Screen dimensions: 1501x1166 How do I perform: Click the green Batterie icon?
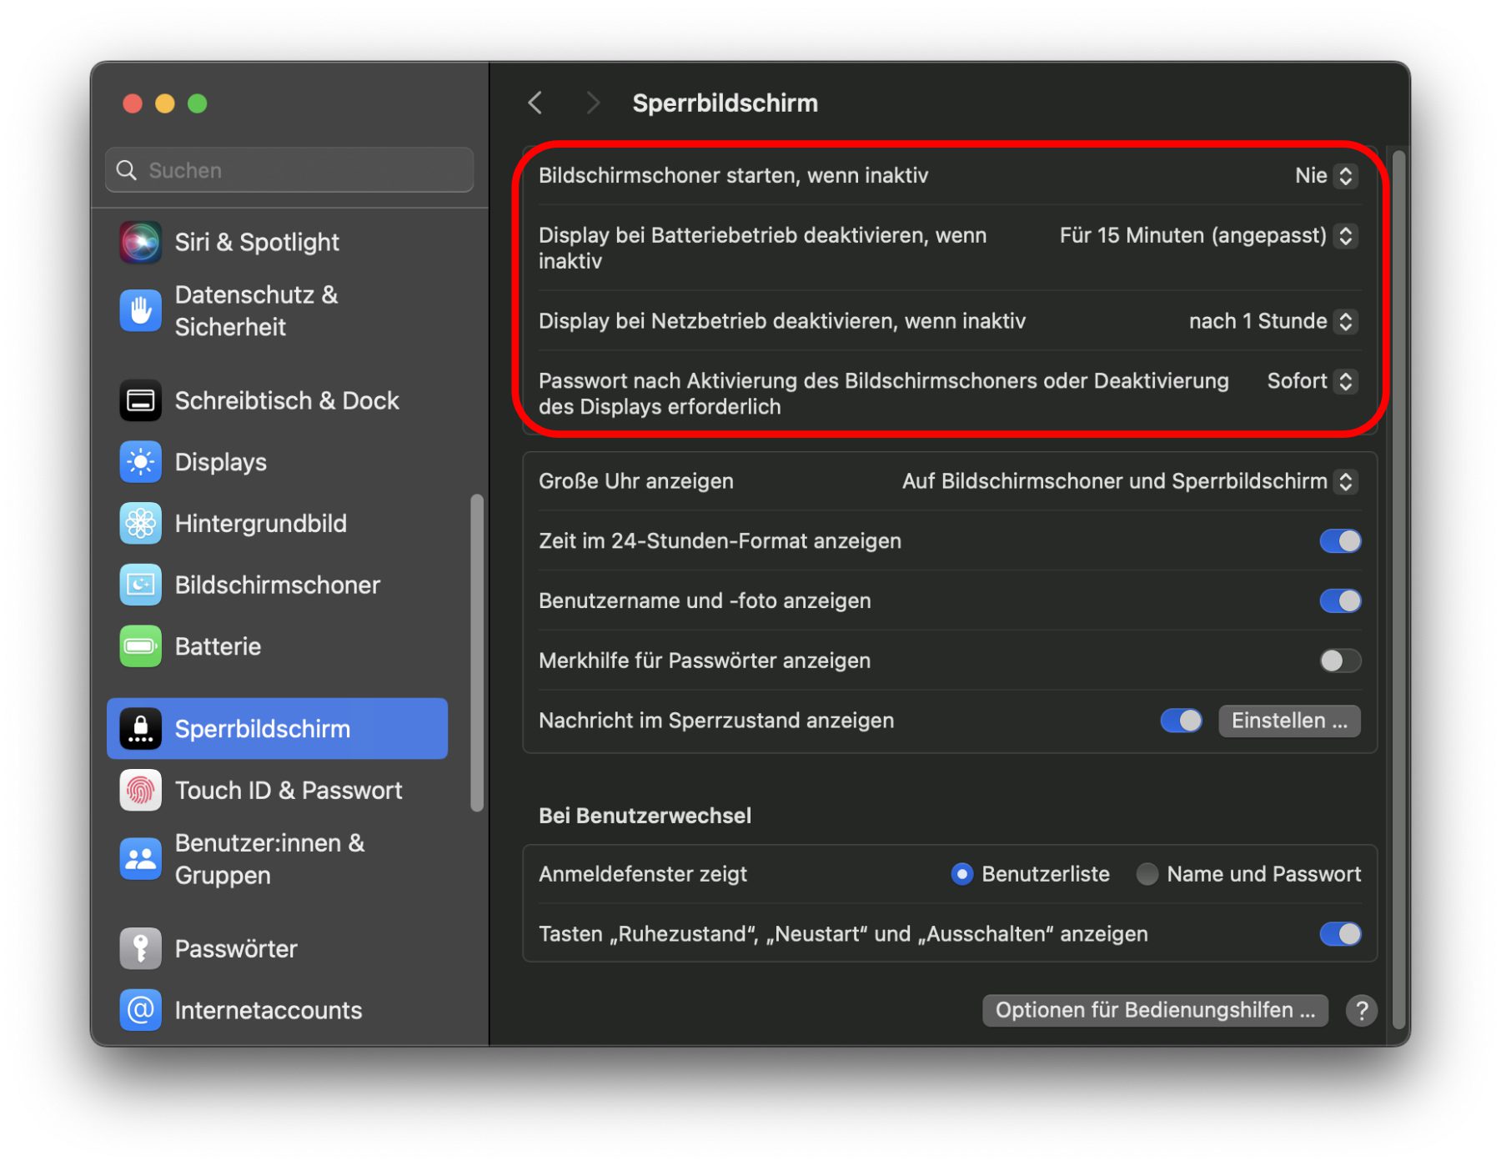tap(140, 646)
